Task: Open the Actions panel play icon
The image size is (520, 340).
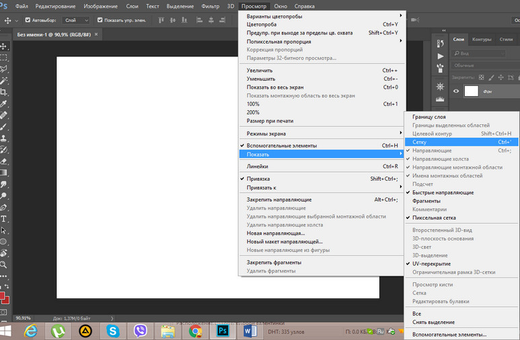Action: (440, 56)
